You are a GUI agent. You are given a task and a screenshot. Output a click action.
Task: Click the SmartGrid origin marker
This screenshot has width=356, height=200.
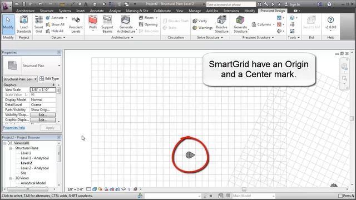pos(190,155)
